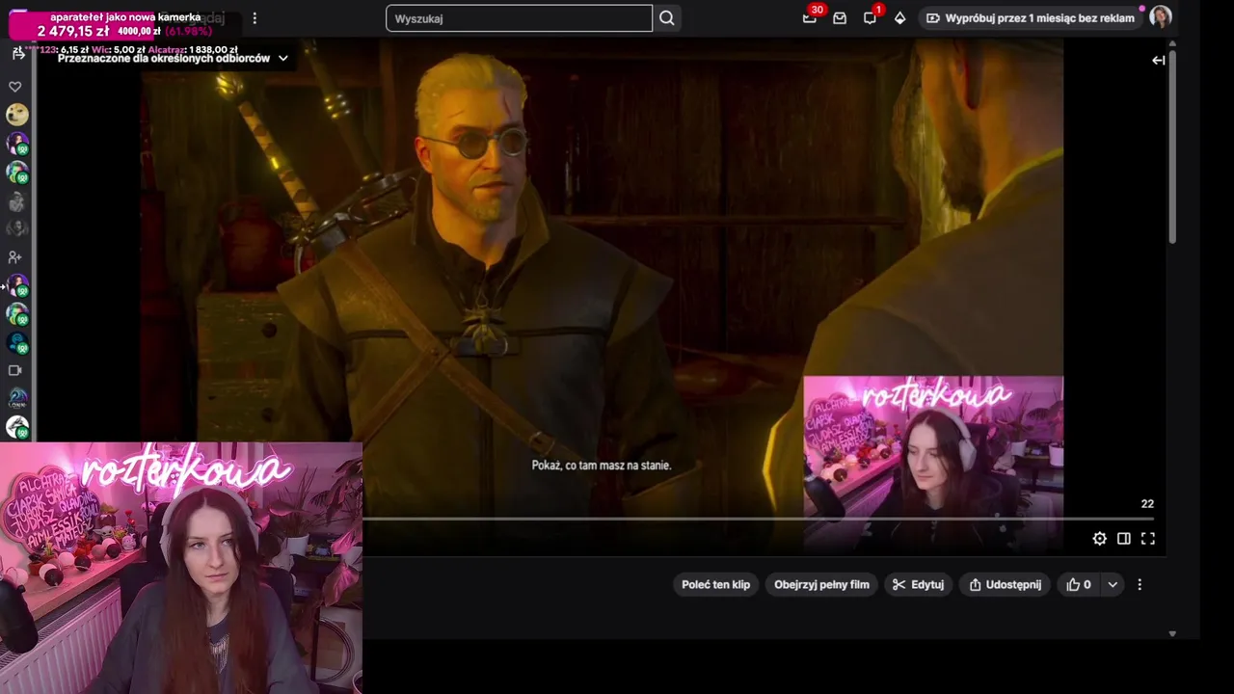Like the clip with the thumbs-up button
Image resolution: width=1234 pixels, height=694 pixels.
coord(1079,584)
